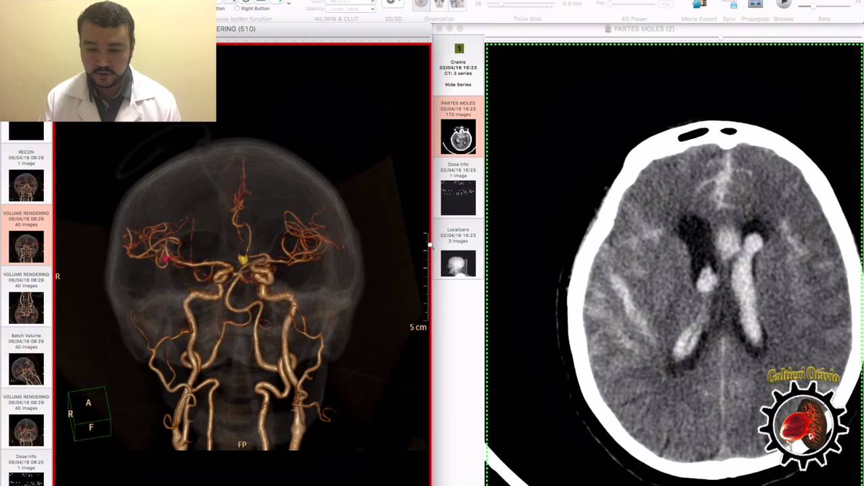The width and height of the screenshot is (864, 486).
Task: Click the Cranio study header text
Action: click(x=458, y=62)
